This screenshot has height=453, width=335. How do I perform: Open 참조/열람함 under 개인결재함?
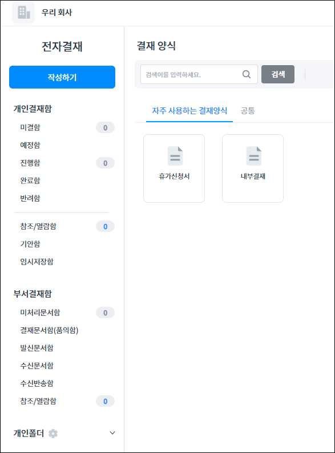tap(38, 226)
